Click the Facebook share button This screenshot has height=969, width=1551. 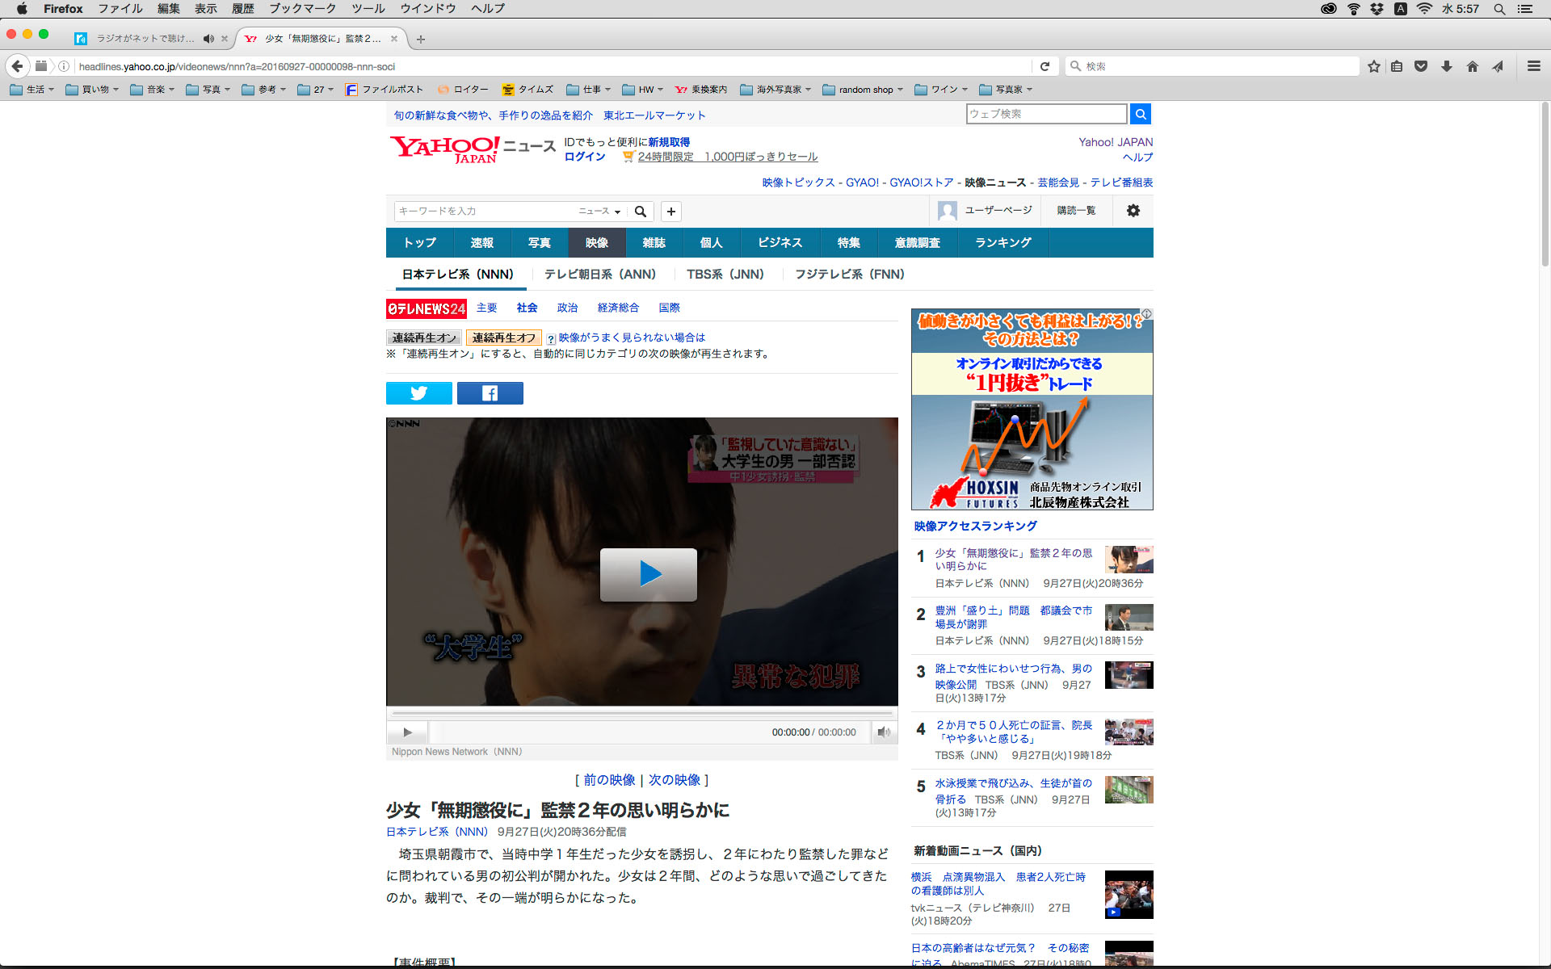(490, 393)
